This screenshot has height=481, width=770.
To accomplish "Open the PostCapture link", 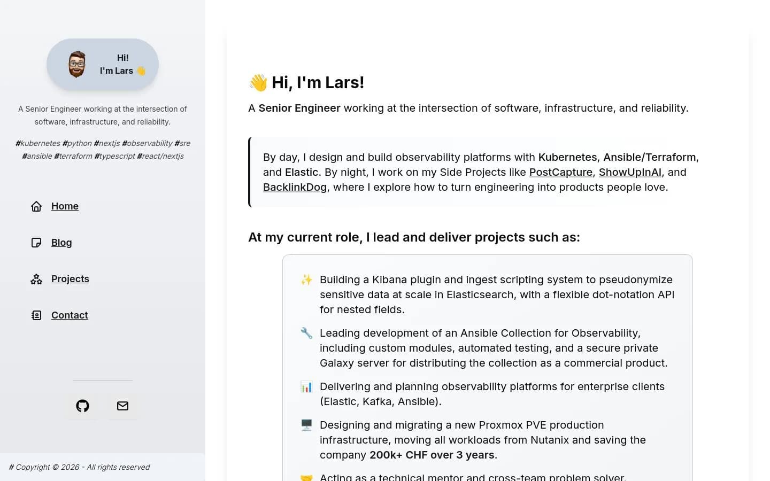I will 561,172.
